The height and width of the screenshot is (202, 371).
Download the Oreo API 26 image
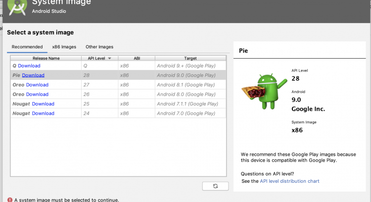tap(37, 94)
